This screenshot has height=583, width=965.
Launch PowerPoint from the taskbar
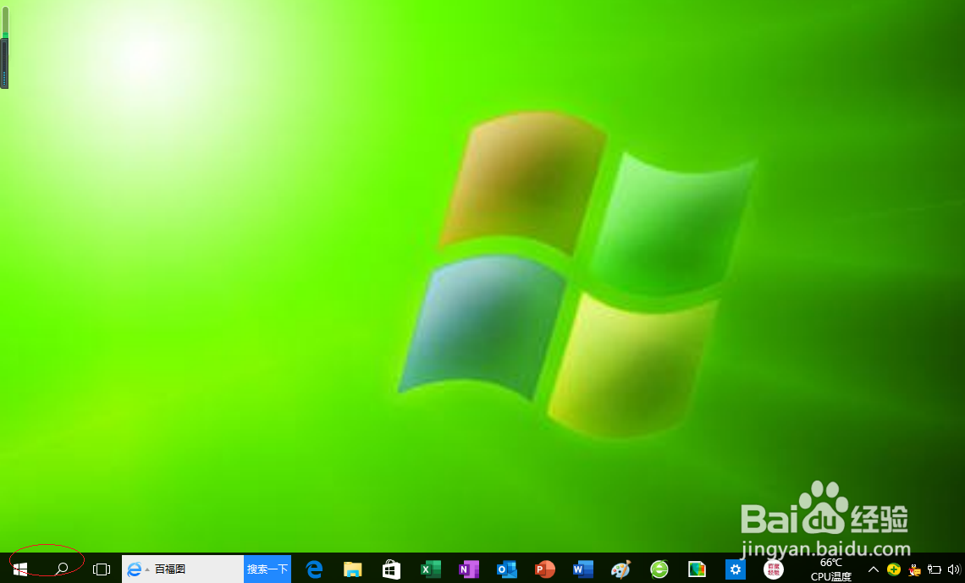point(544,569)
